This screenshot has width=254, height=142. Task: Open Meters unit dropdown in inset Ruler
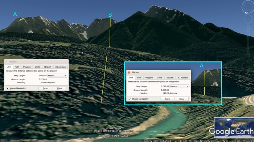pyautogui.click(x=179, y=86)
